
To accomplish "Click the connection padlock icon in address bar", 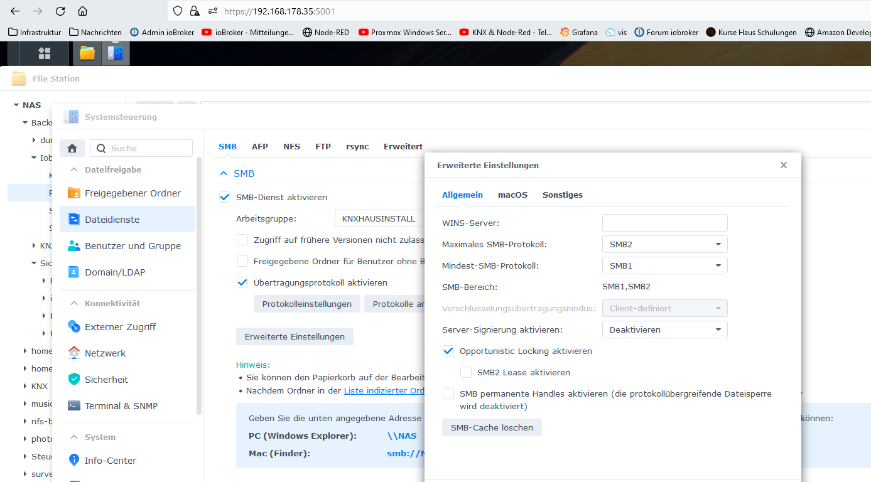I will tap(195, 11).
